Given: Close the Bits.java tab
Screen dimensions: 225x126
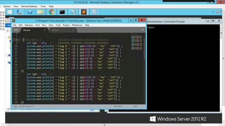Looking at the screenshot, I should click(x=45, y=30).
